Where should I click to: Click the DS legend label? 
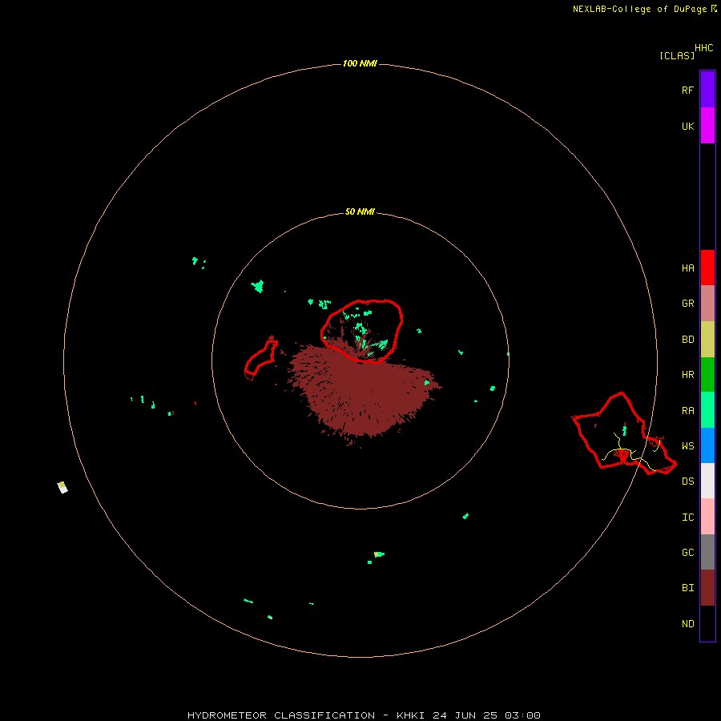tap(687, 481)
